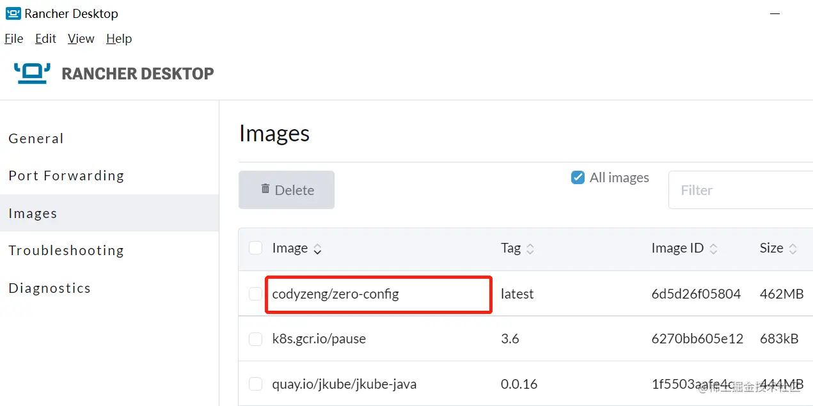
Task: Check the select-all images header checkbox
Action: point(255,248)
